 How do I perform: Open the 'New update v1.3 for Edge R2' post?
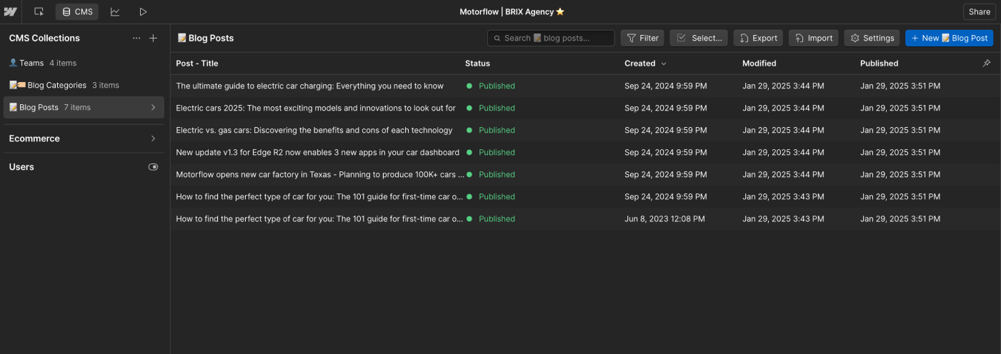pyautogui.click(x=317, y=152)
